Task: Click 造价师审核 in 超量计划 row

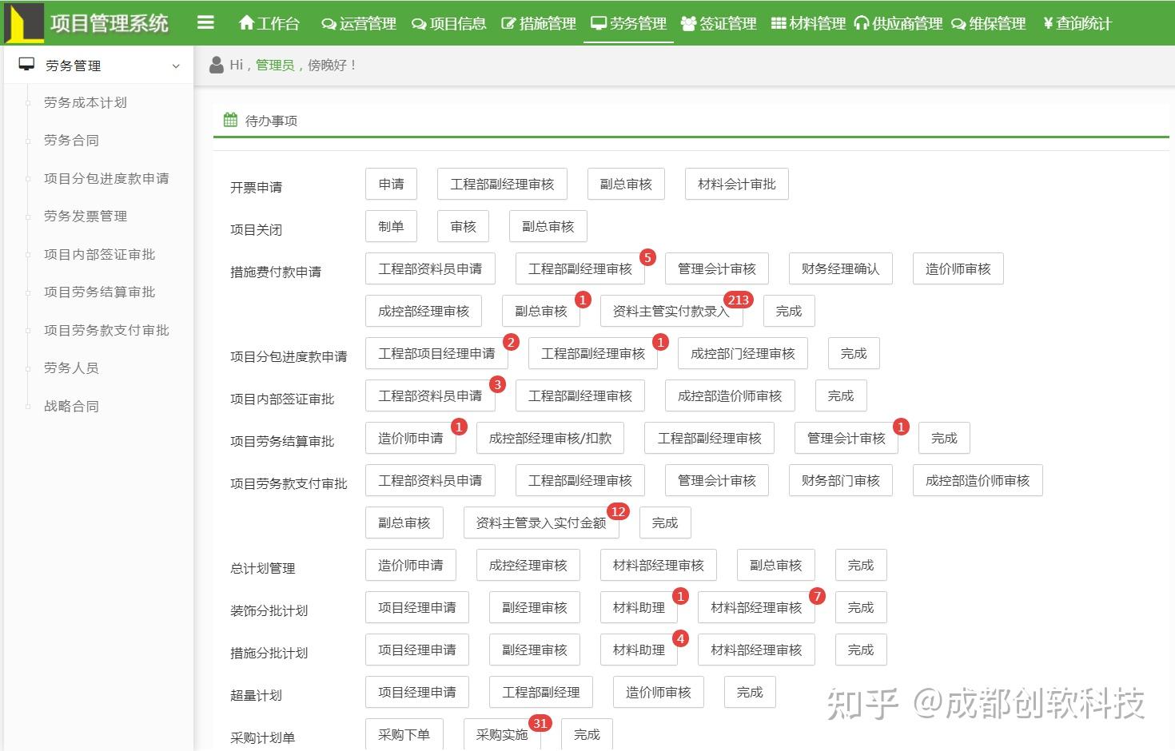Action: coord(659,692)
